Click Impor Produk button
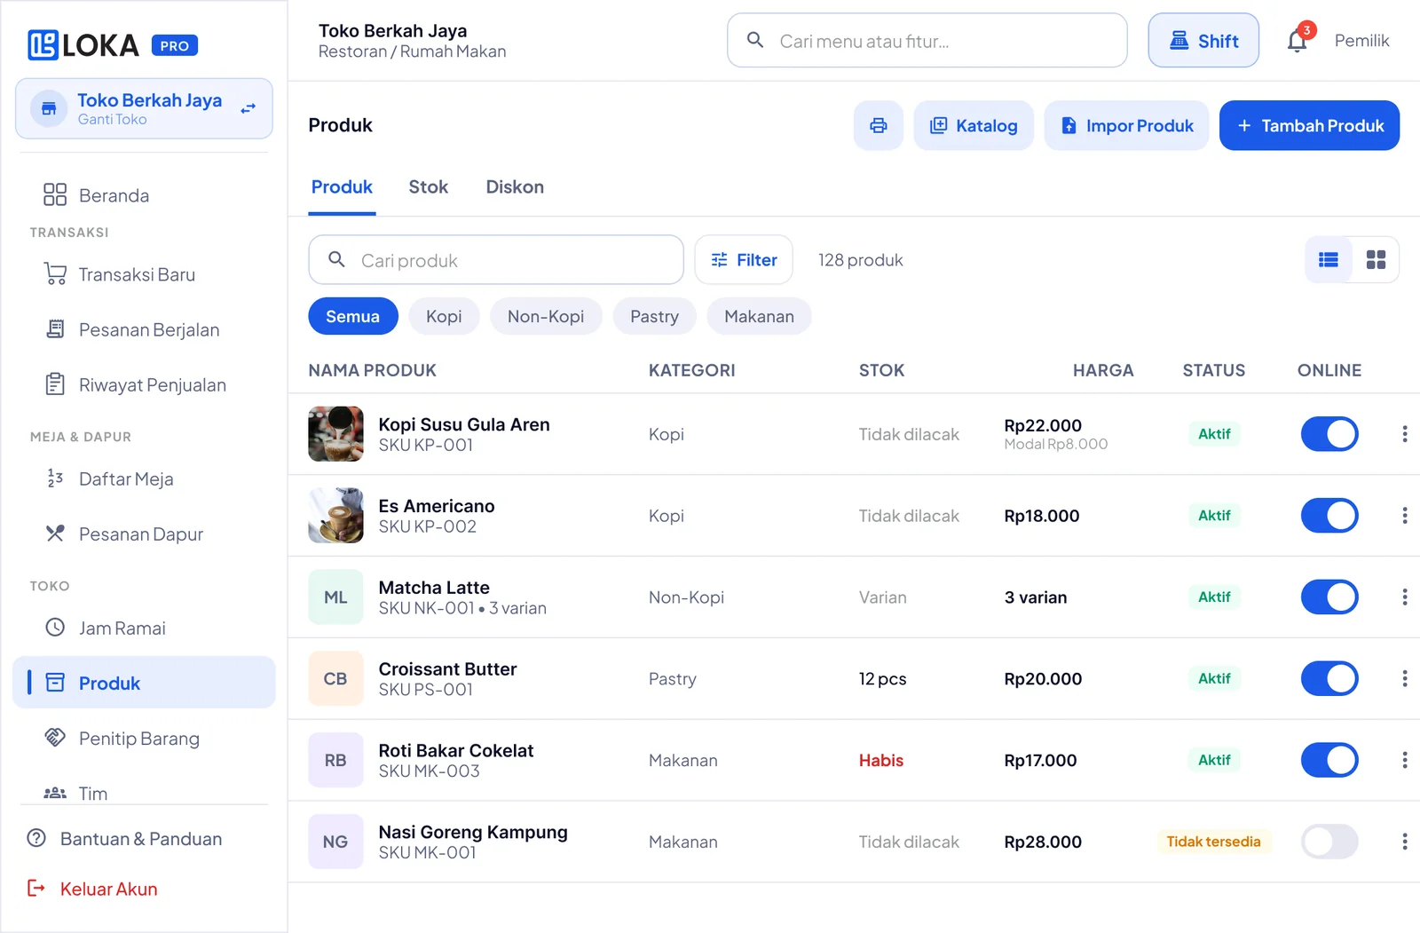1420x933 pixels. (1126, 125)
